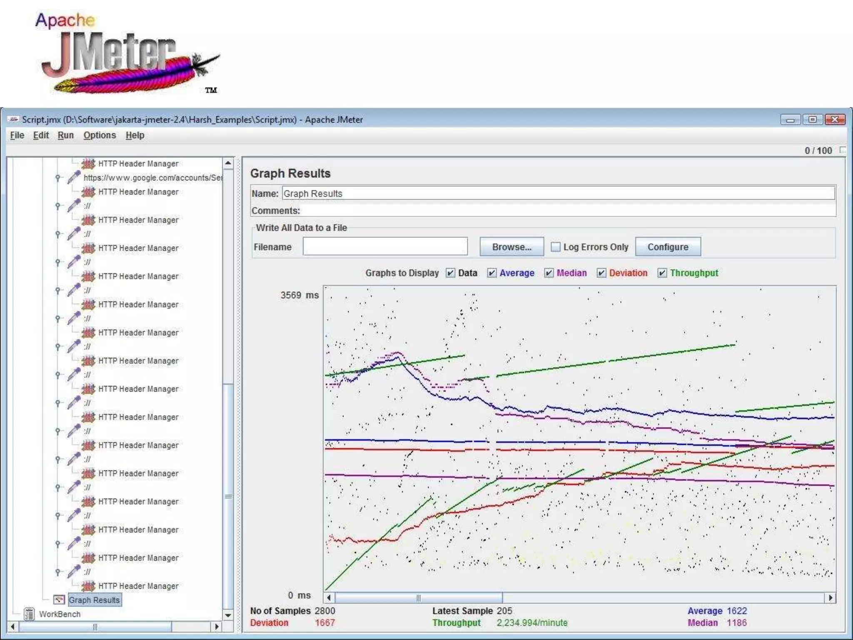Collapse the google.com accounts sampler node
Viewport: 853px width, 640px height.
58,178
